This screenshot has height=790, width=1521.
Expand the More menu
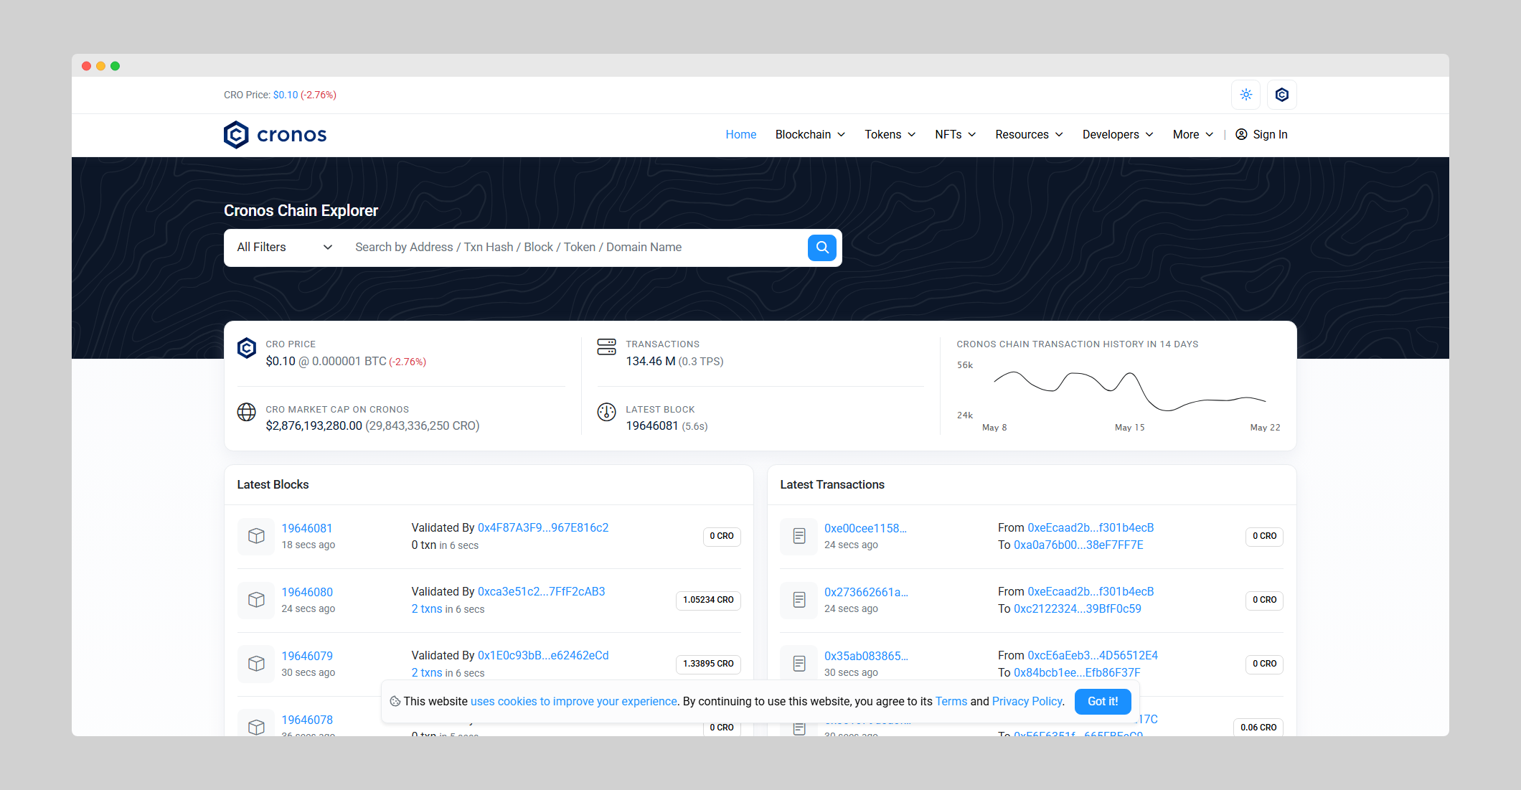(x=1192, y=135)
